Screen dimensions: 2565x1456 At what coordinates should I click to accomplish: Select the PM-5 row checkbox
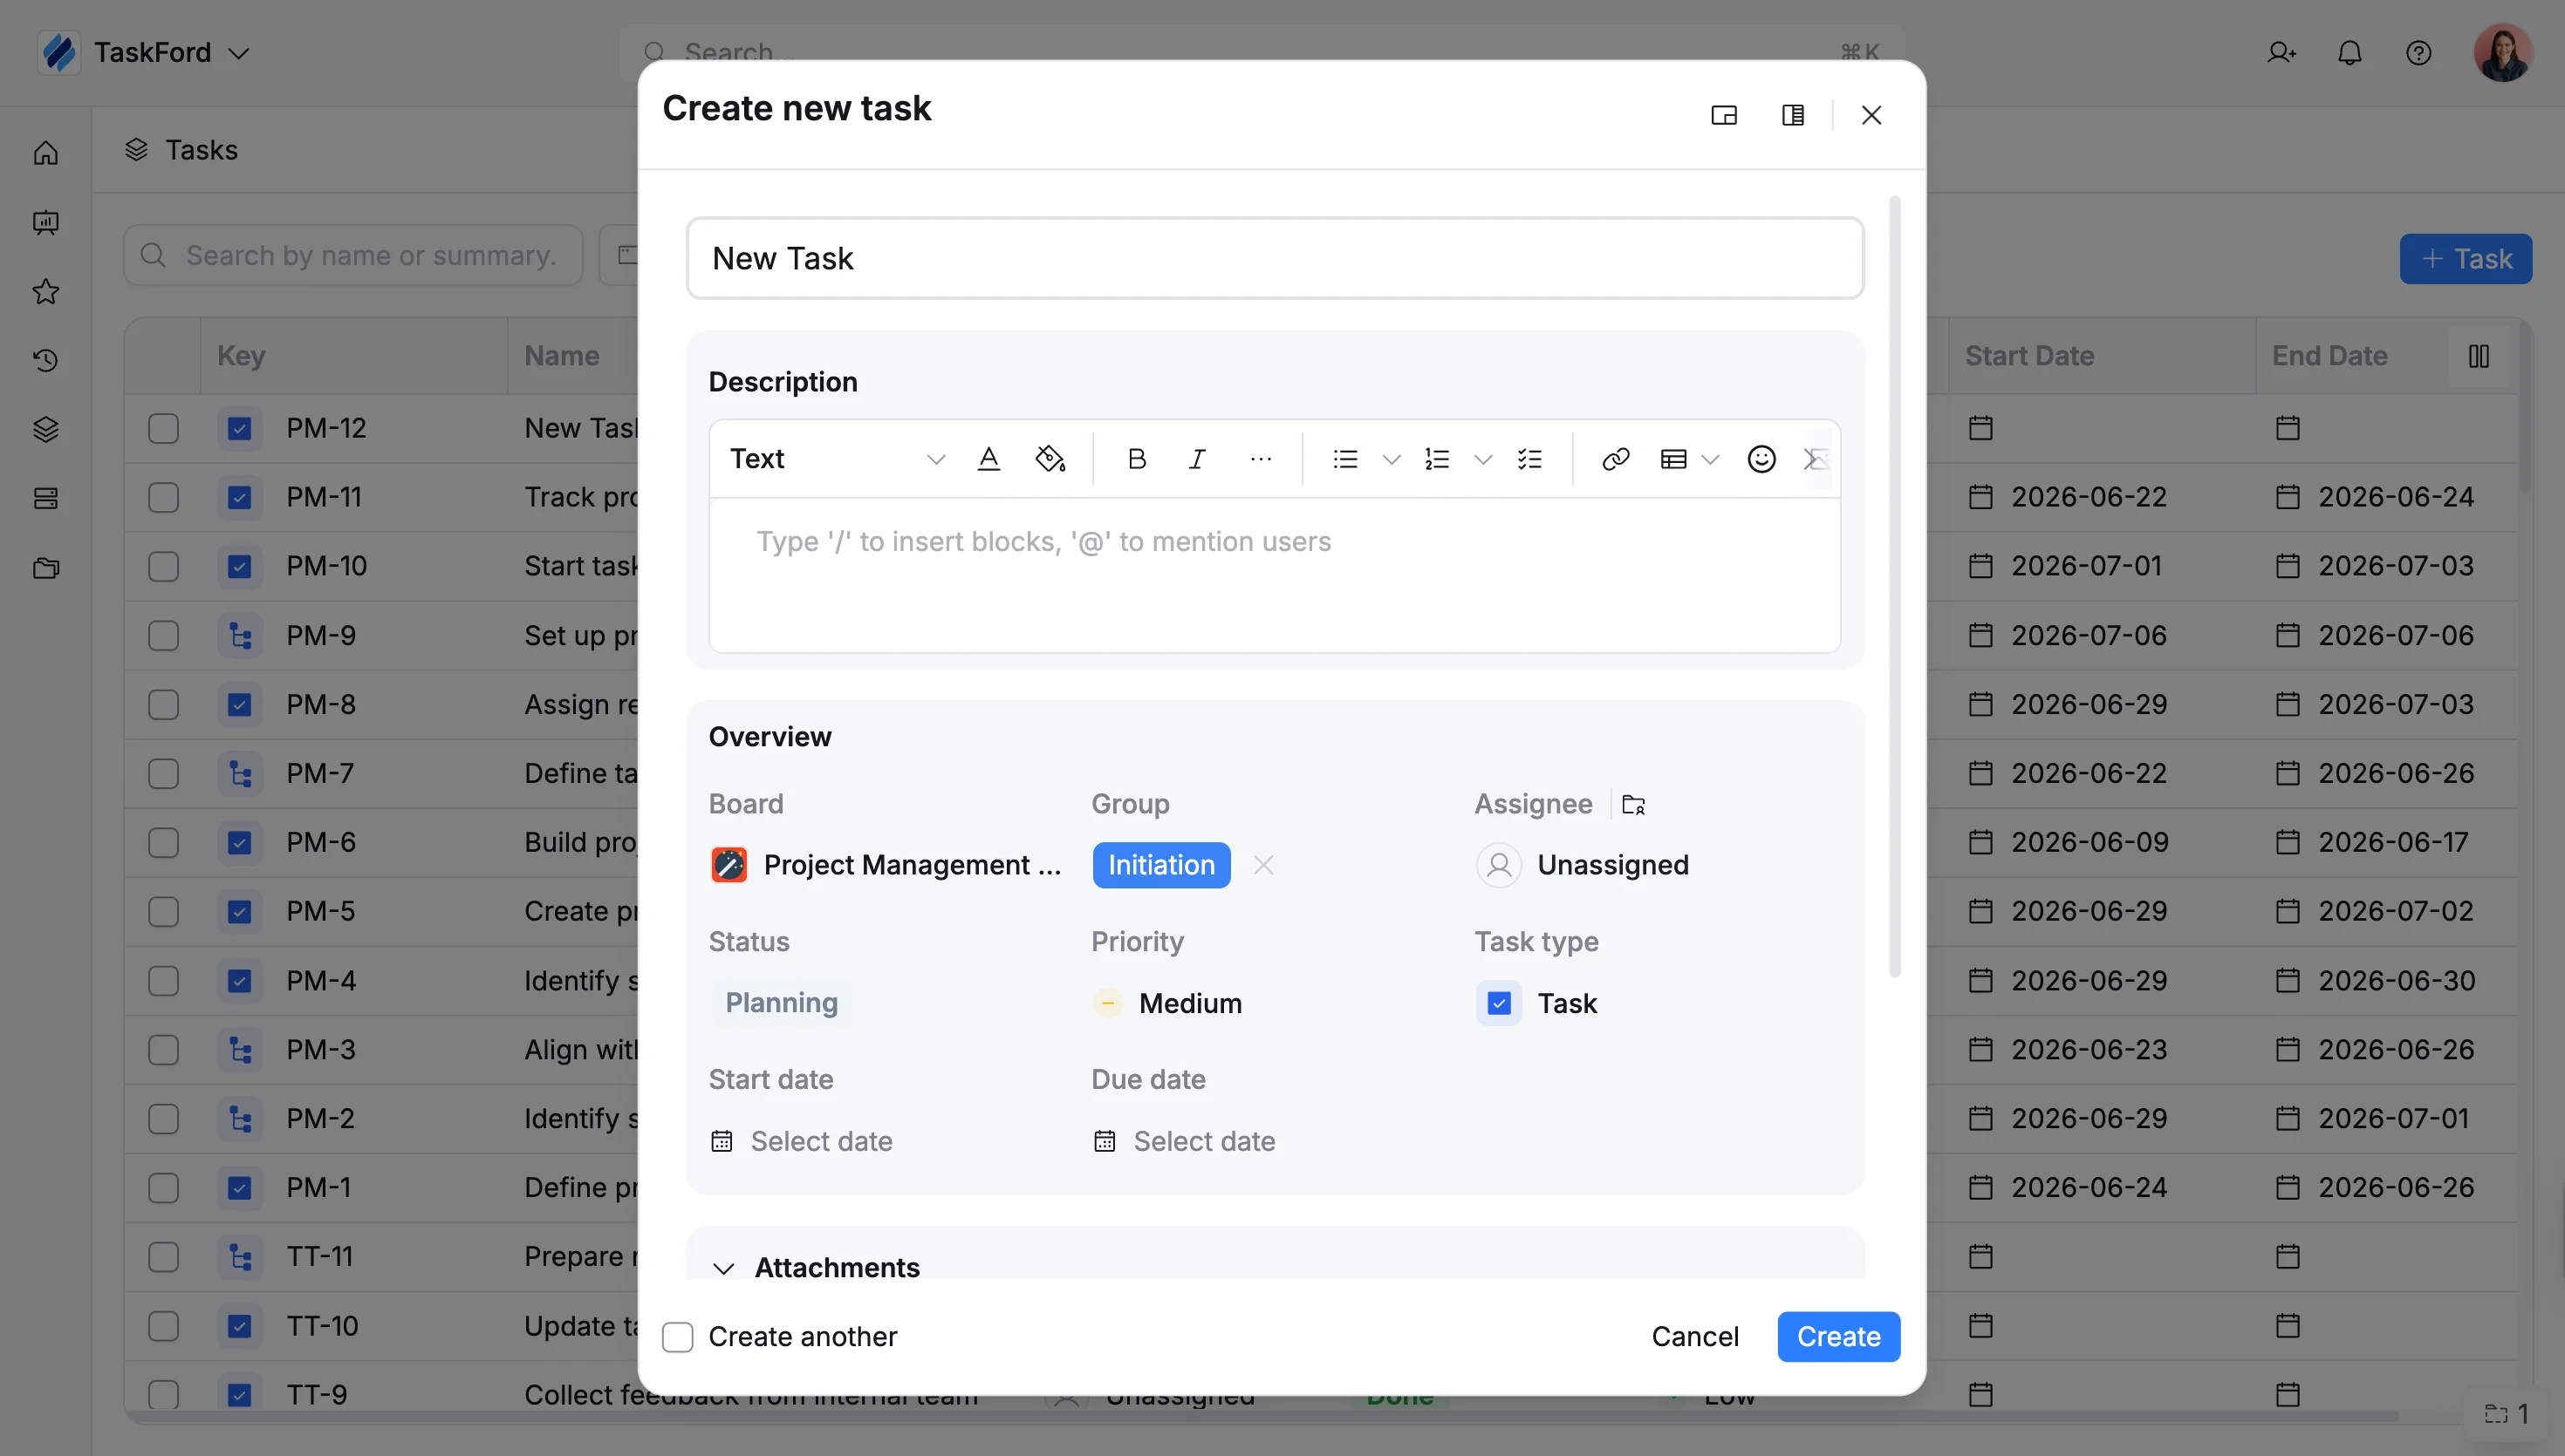click(x=163, y=912)
